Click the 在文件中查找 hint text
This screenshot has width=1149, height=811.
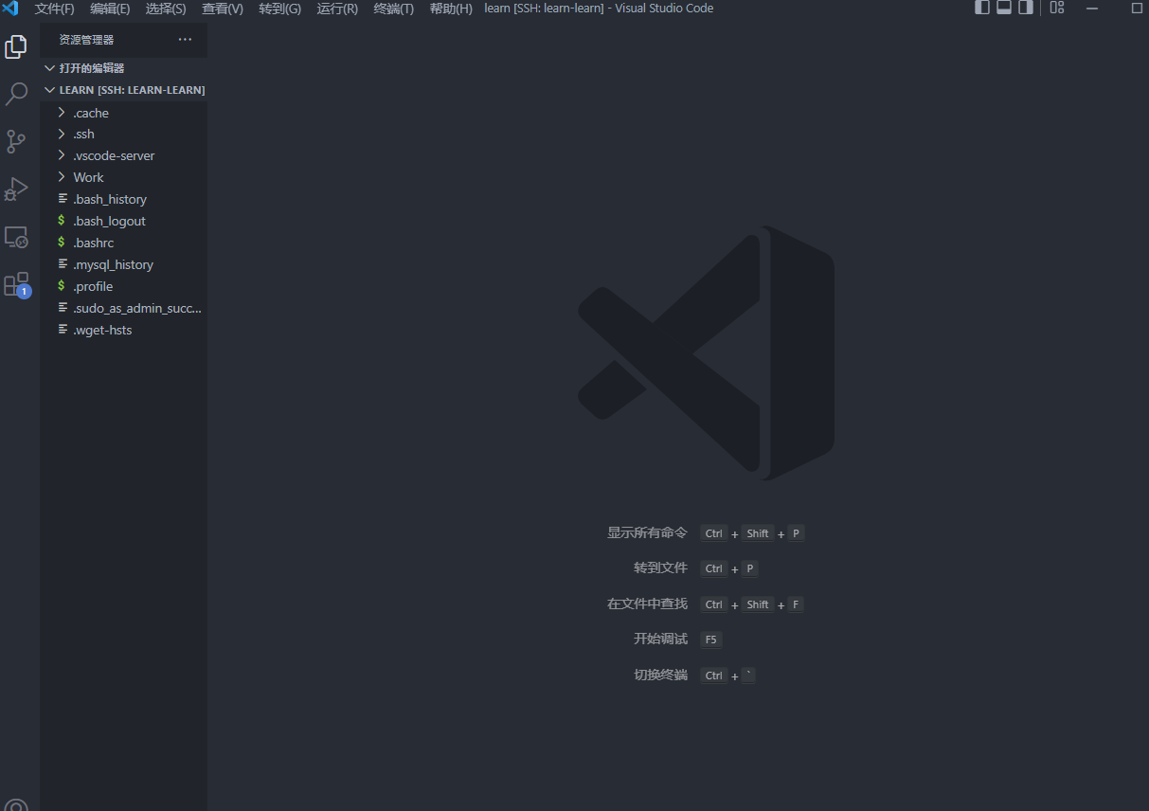pyautogui.click(x=647, y=604)
